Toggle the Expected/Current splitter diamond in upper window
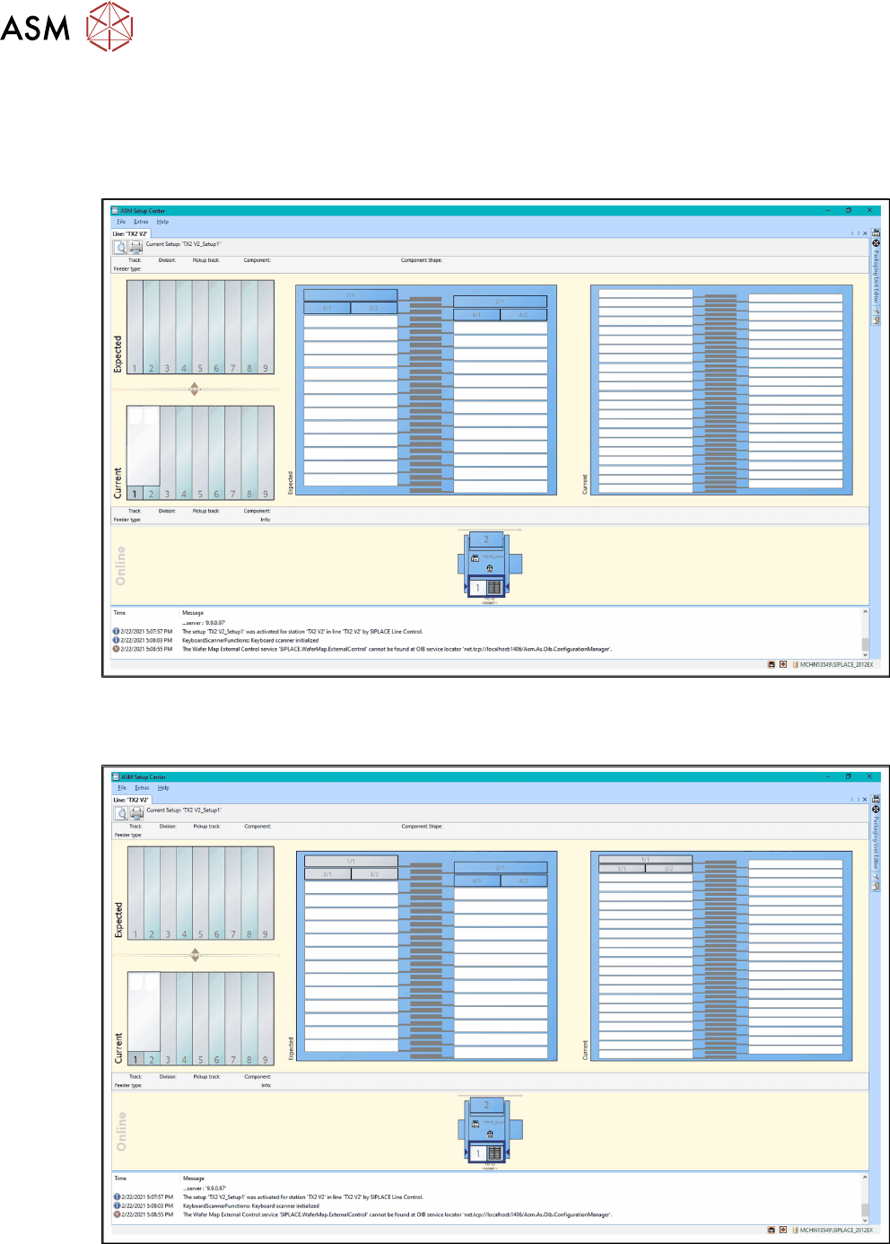The width and height of the screenshot is (890, 1244). click(195, 389)
